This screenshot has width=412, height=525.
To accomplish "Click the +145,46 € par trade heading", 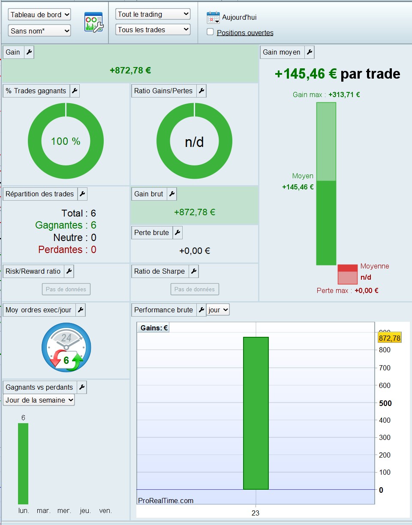I will (x=337, y=74).
